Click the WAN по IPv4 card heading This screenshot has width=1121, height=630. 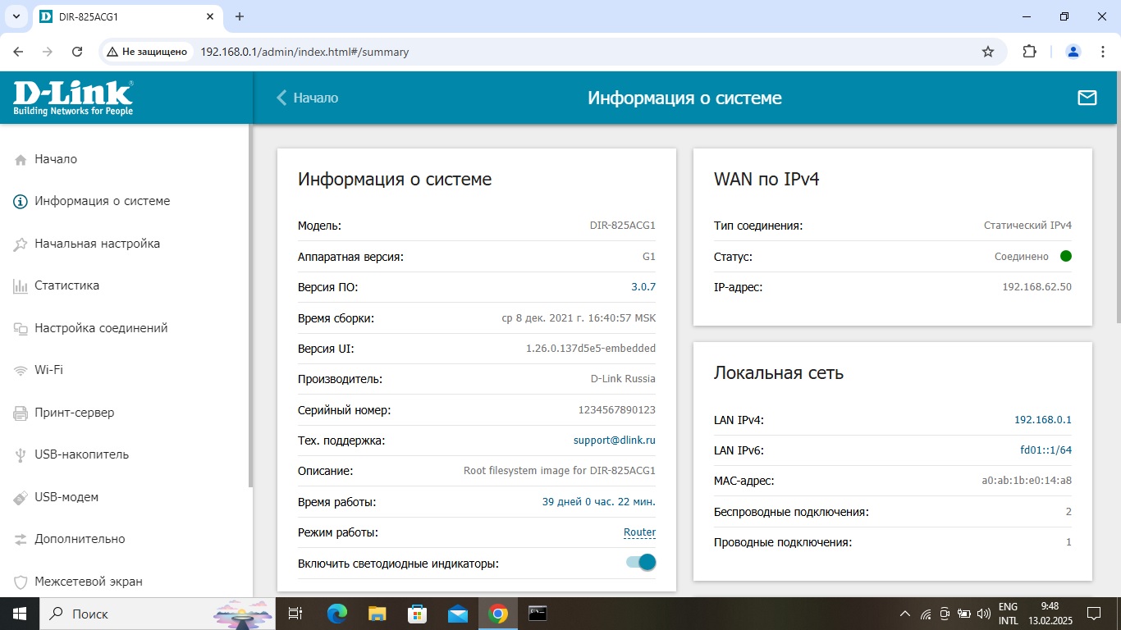pyautogui.click(x=766, y=180)
